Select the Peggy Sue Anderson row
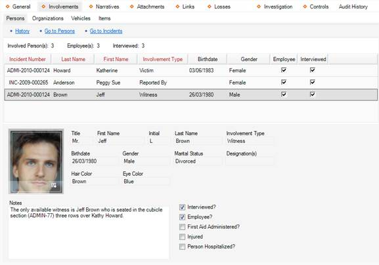Viewport: 379px width, 265px height. click(191, 83)
